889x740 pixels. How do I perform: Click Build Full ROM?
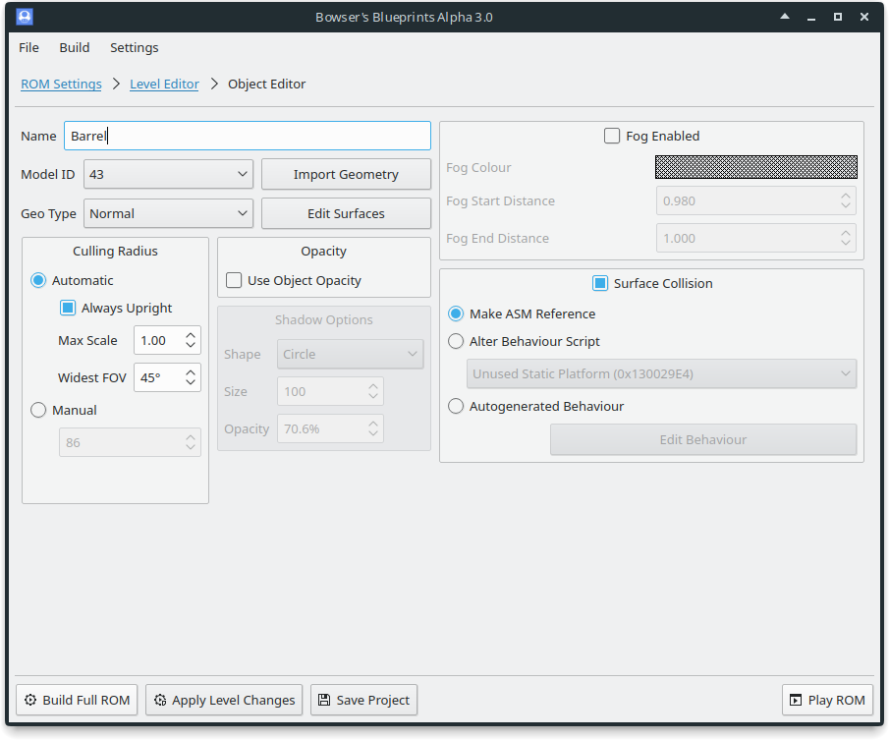click(x=77, y=700)
